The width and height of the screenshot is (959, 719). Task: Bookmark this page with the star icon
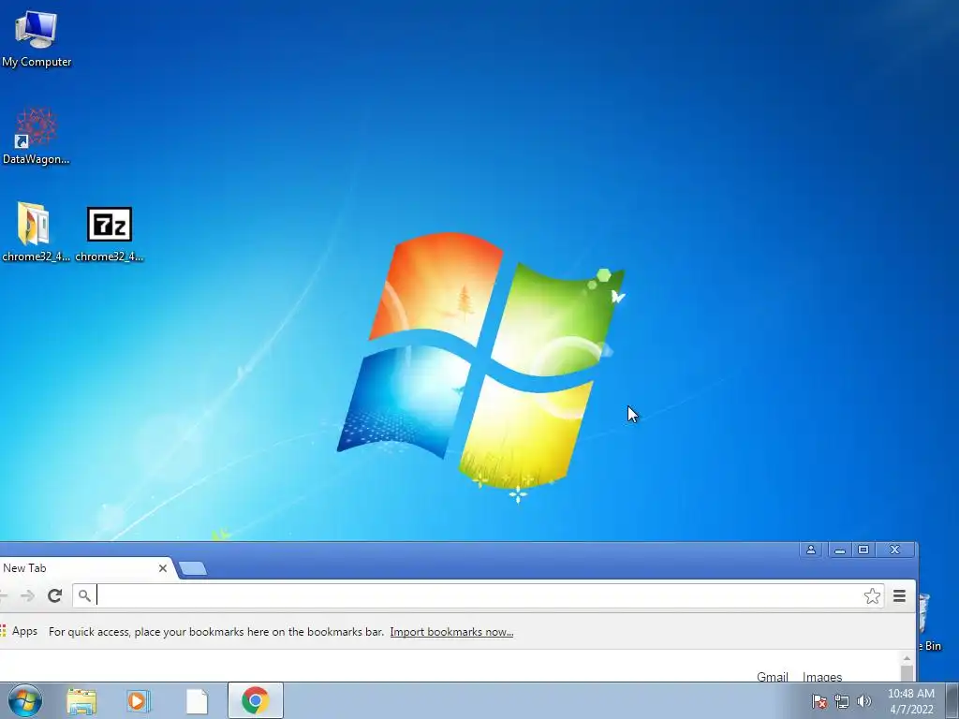pos(872,595)
